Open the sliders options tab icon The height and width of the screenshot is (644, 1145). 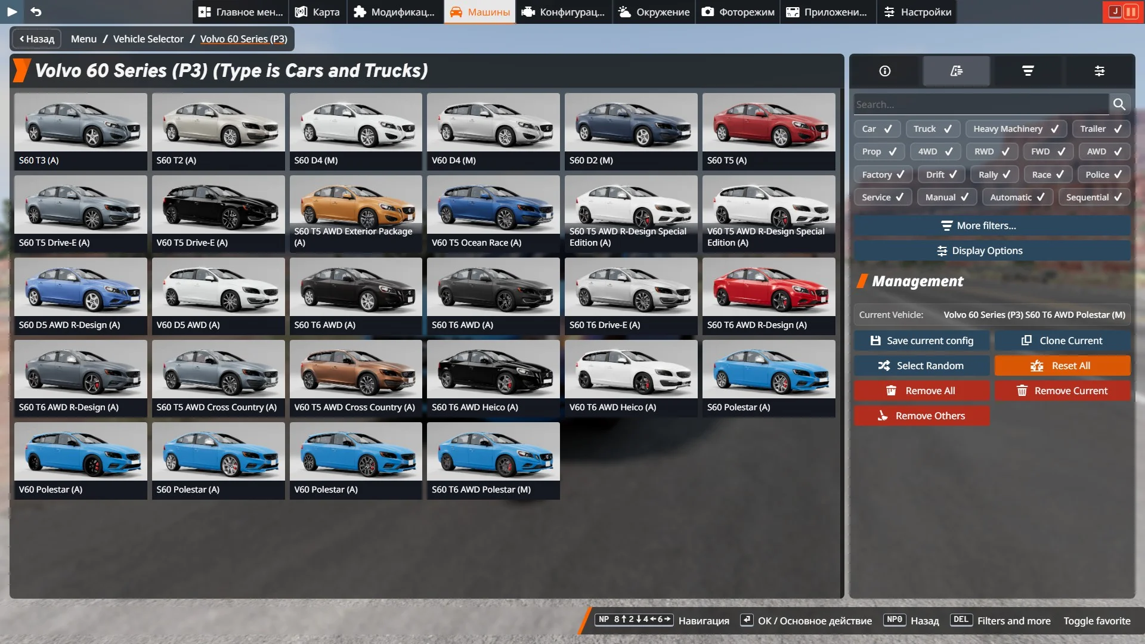click(1100, 71)
